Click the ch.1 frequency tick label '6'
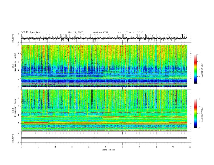Viewport: 214px width, 165px height. pyautogui.click(x=19, y=62)
